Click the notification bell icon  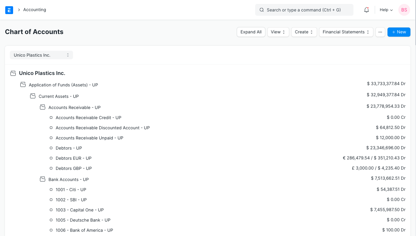(x=366, y=10)
